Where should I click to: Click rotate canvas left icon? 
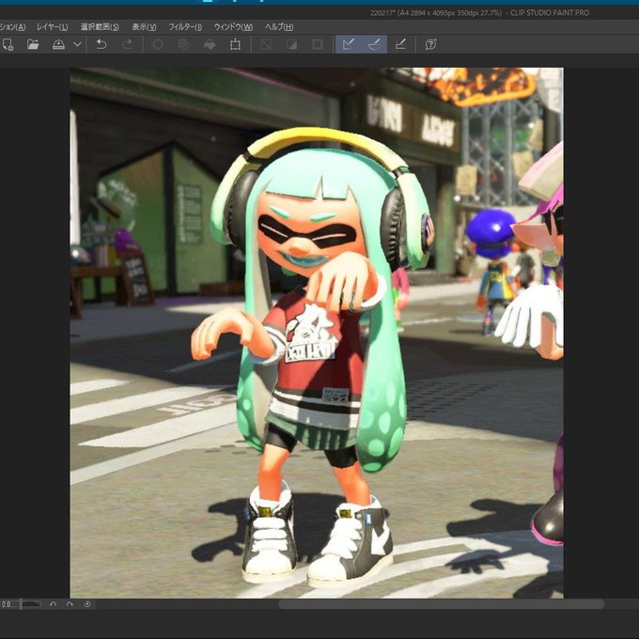[x=53, y=604]
